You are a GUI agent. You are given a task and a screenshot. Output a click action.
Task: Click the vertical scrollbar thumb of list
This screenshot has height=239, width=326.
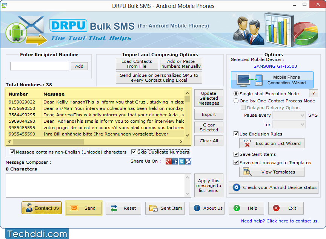point(187,99)
